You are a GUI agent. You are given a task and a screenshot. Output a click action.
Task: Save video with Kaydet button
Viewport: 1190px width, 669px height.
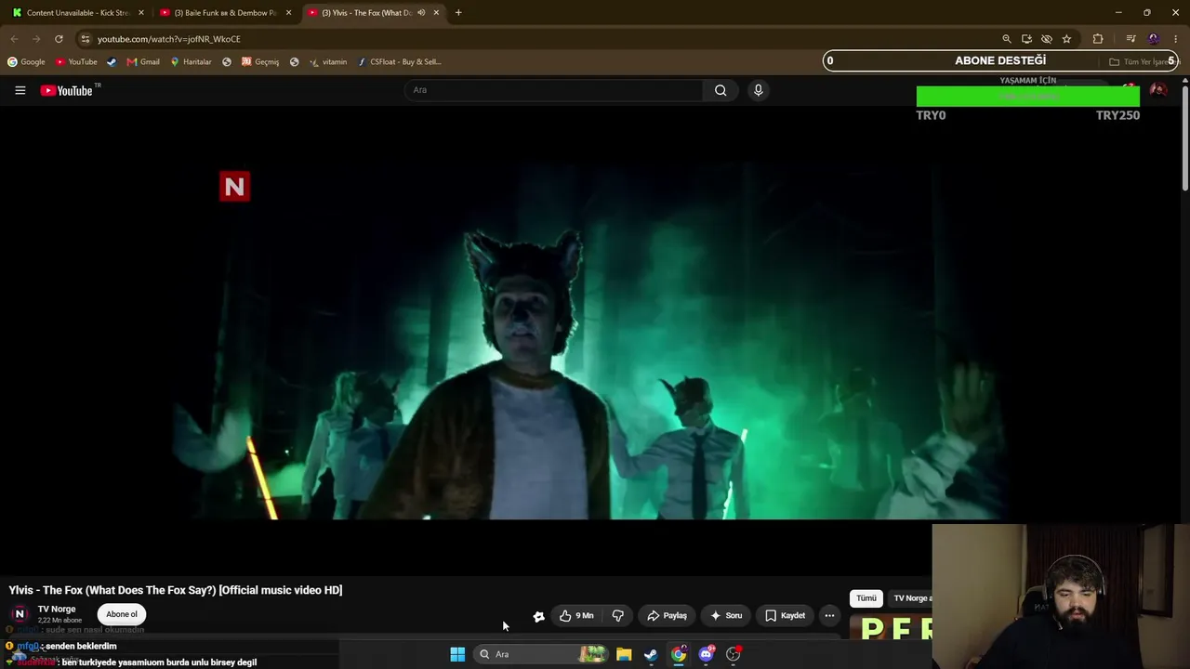[x=785, y=615]
